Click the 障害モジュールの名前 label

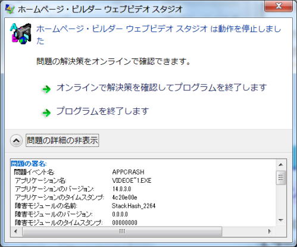click(46, 206)
